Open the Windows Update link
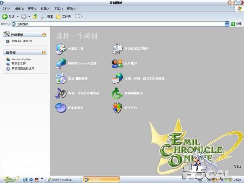This screenshot has width=244, height=183. pyautogui.click(x=21, y=59)
